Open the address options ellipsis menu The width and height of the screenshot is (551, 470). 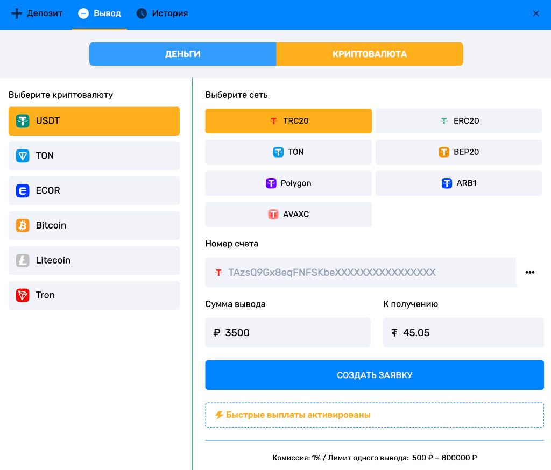click(x=530, y=273)
